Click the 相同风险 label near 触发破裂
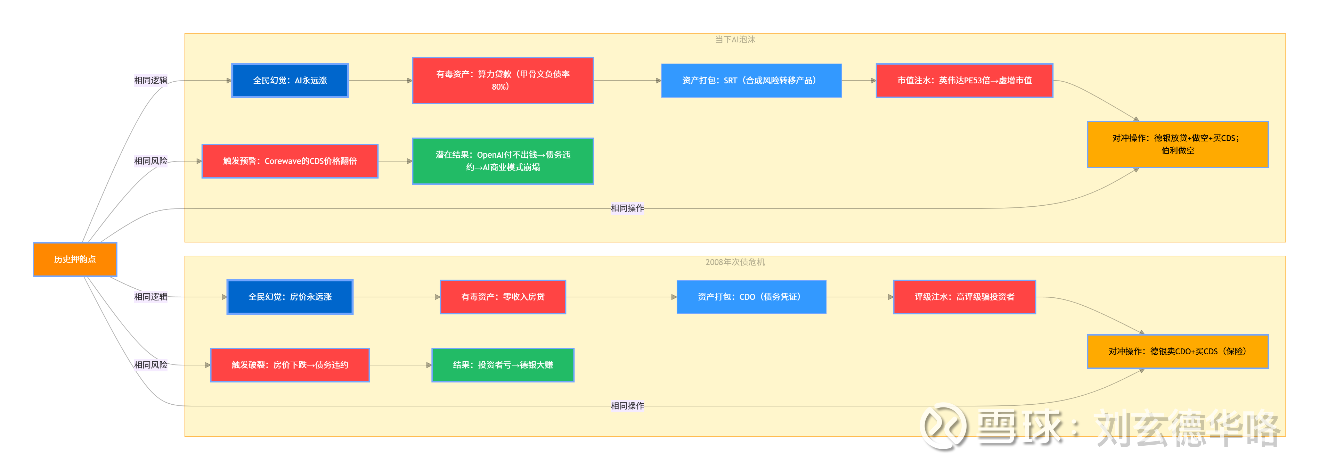The width and height of the screenshot is (1319, 470). point(150,364)
